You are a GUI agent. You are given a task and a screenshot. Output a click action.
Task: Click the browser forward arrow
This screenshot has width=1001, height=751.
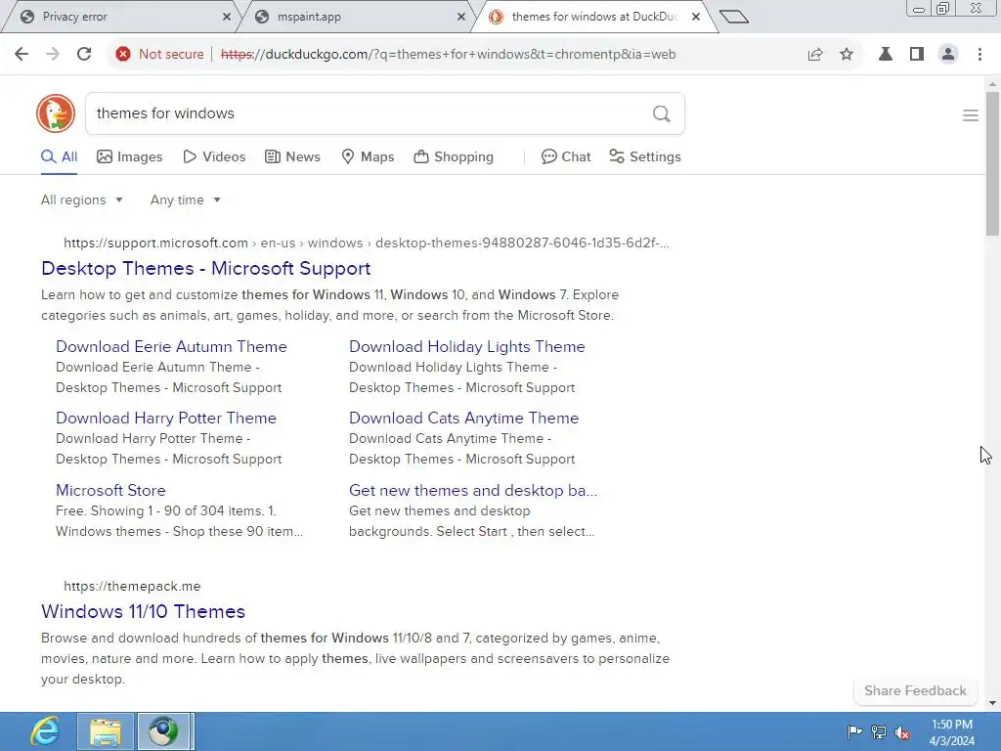point(53,55)
